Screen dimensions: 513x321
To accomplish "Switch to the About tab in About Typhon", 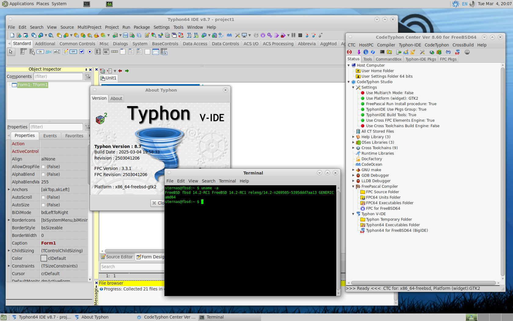I will (116, 98).
